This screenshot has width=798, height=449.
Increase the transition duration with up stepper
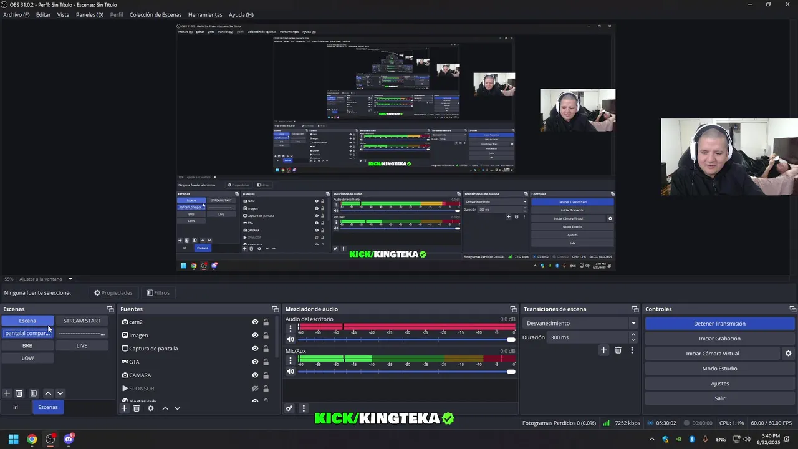coord(633,334)
